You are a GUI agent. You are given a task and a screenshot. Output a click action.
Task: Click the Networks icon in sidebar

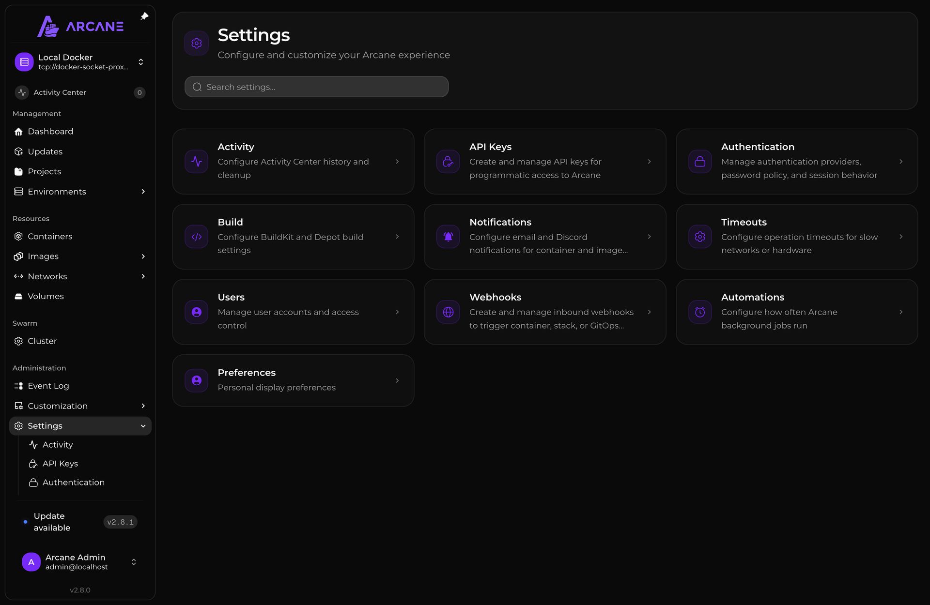[18, 276]
